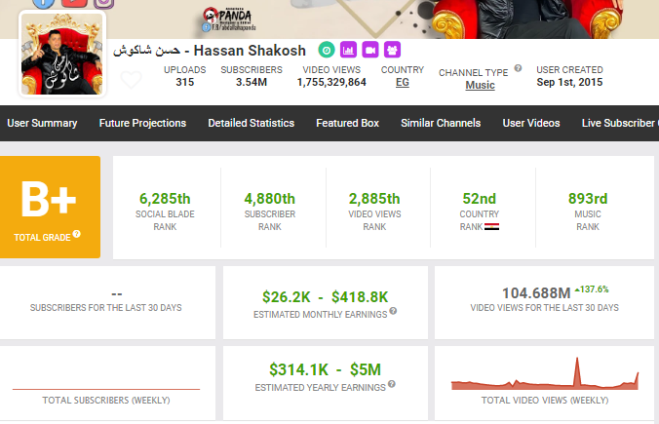Click the Channel Type help icon
Screen dimensions: 659x424
(x=518, y=69)
